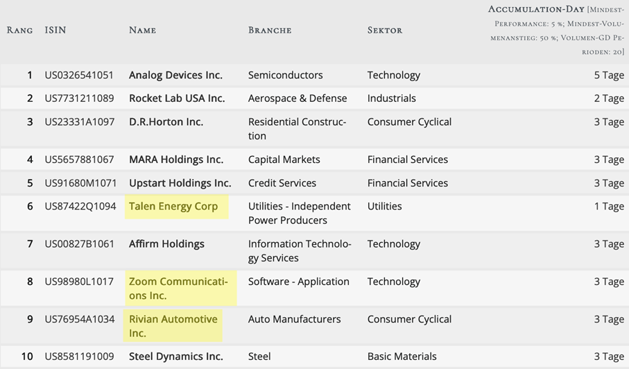This screenshot has height=369, width=629.
Task: Open the Analog Devices Inc. entry
Action: coord(175,75)
